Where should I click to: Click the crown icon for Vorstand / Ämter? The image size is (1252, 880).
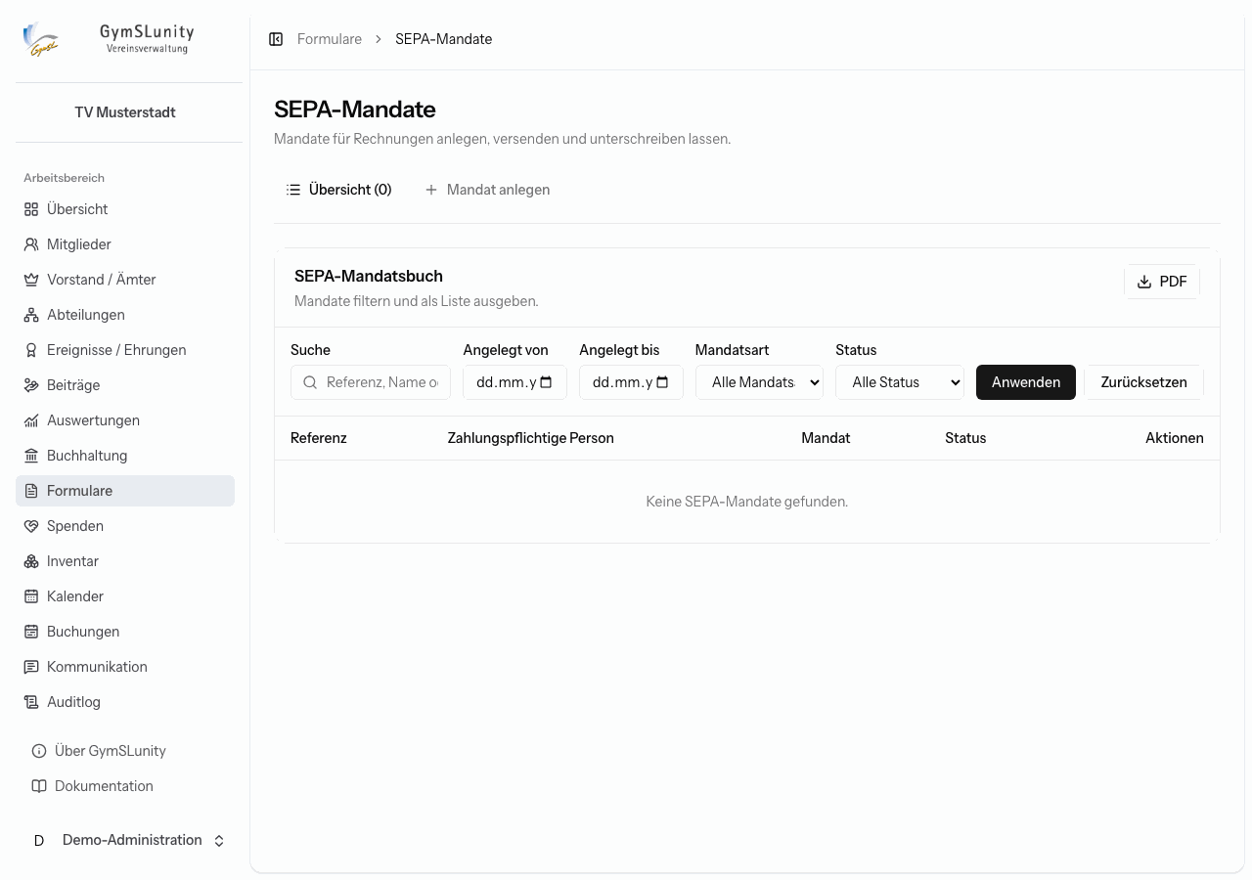click(31, 280)
